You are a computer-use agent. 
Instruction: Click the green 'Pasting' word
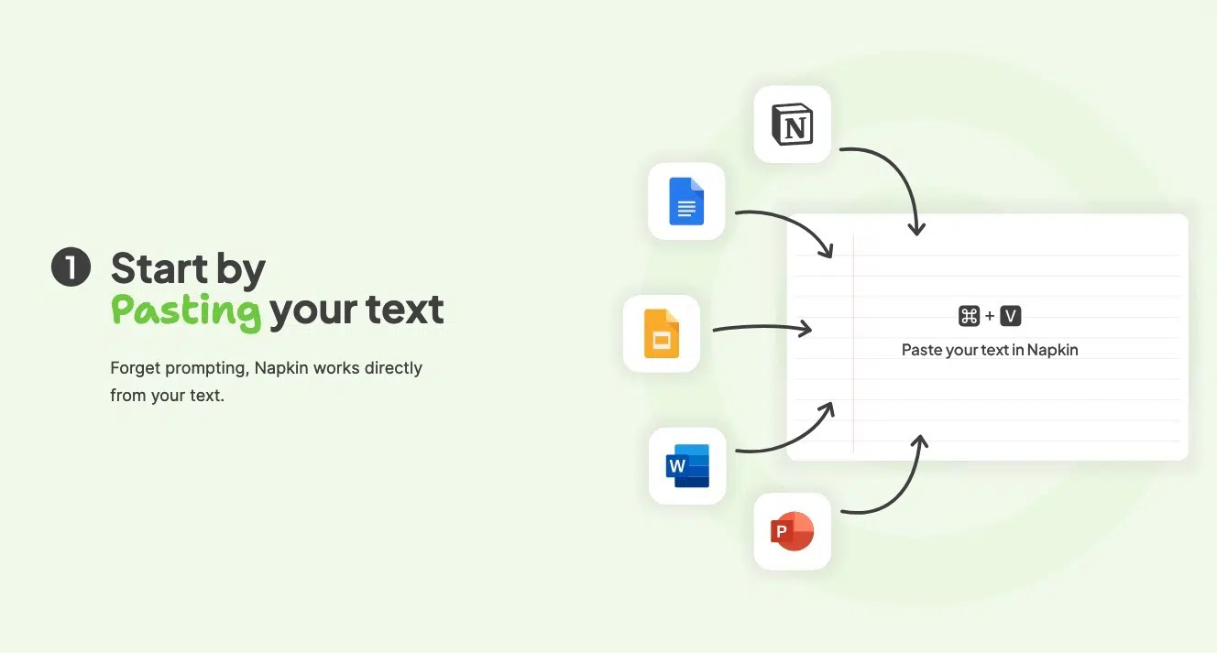[186, 311]
